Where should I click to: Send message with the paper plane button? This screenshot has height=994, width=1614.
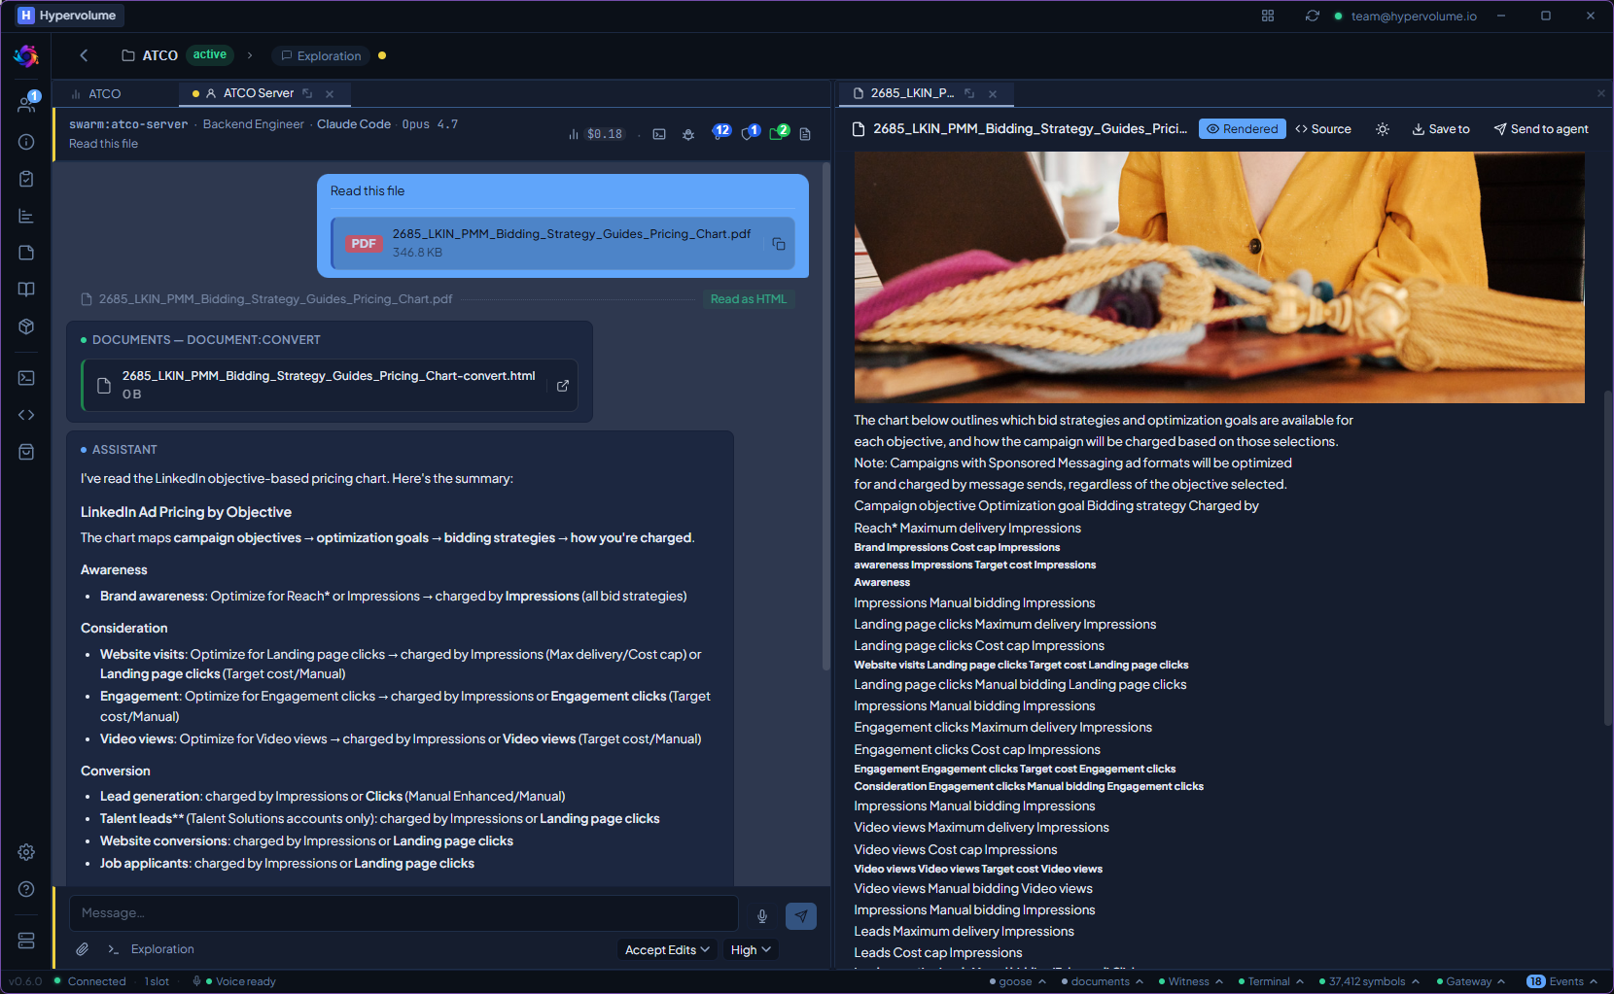pyautogui.click(x=801, y=916)
